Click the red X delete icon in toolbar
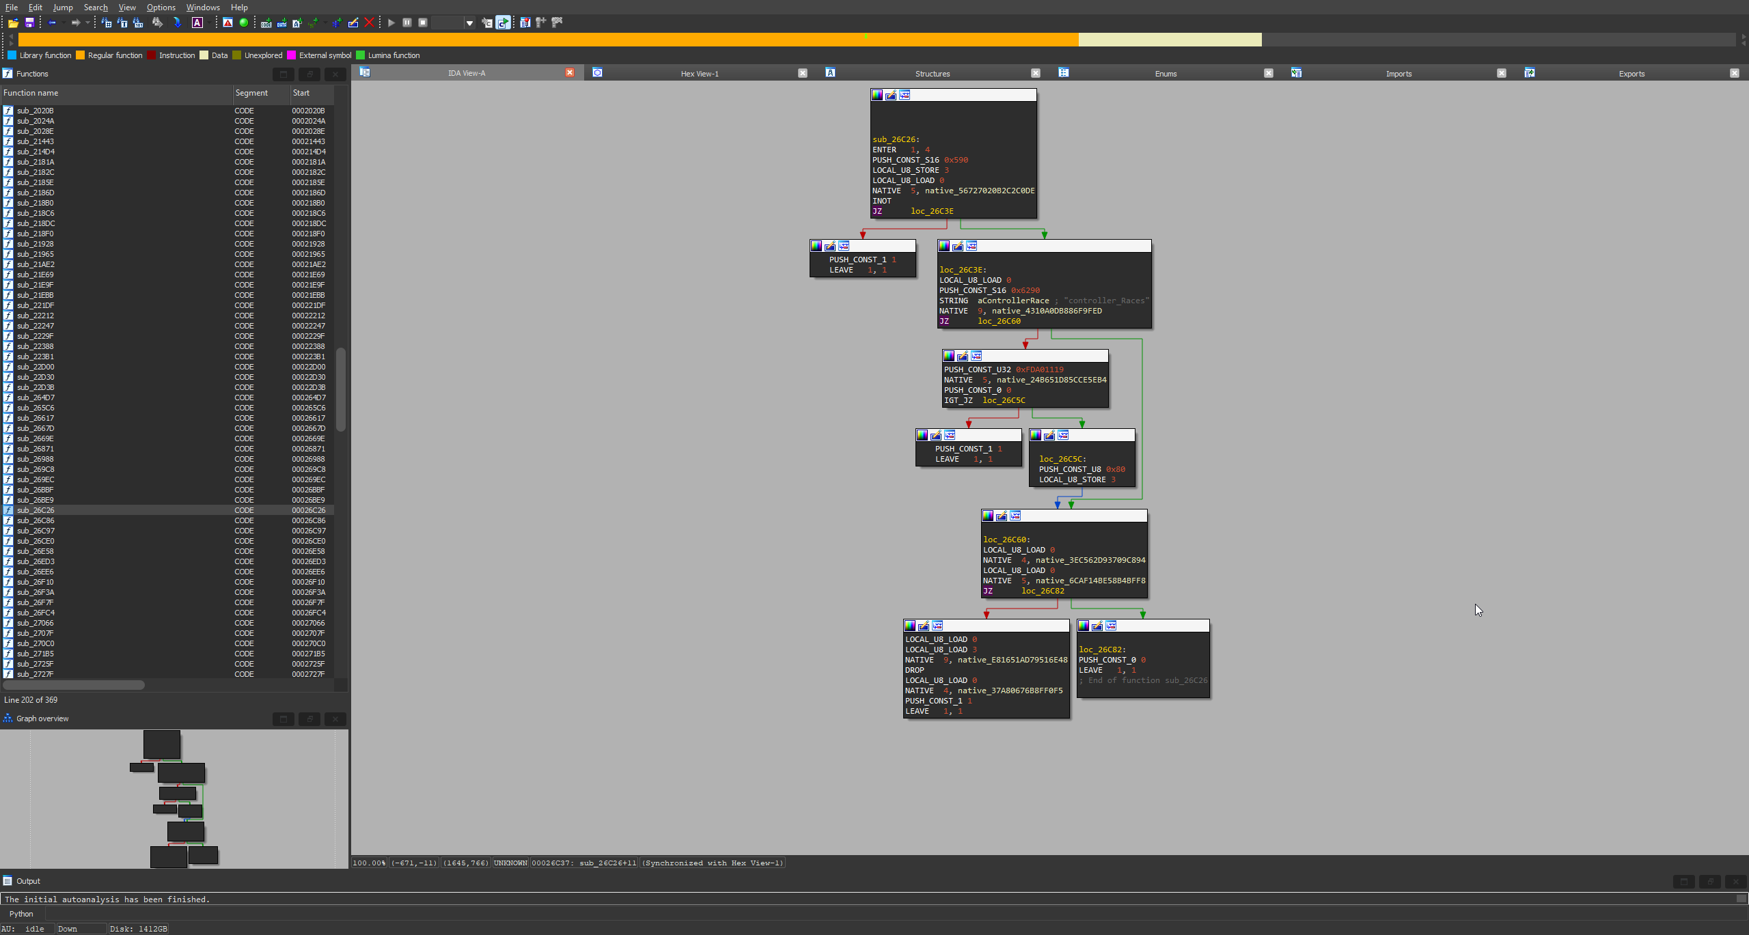This screenshot has height=935, width=1749. pos(369,23)
